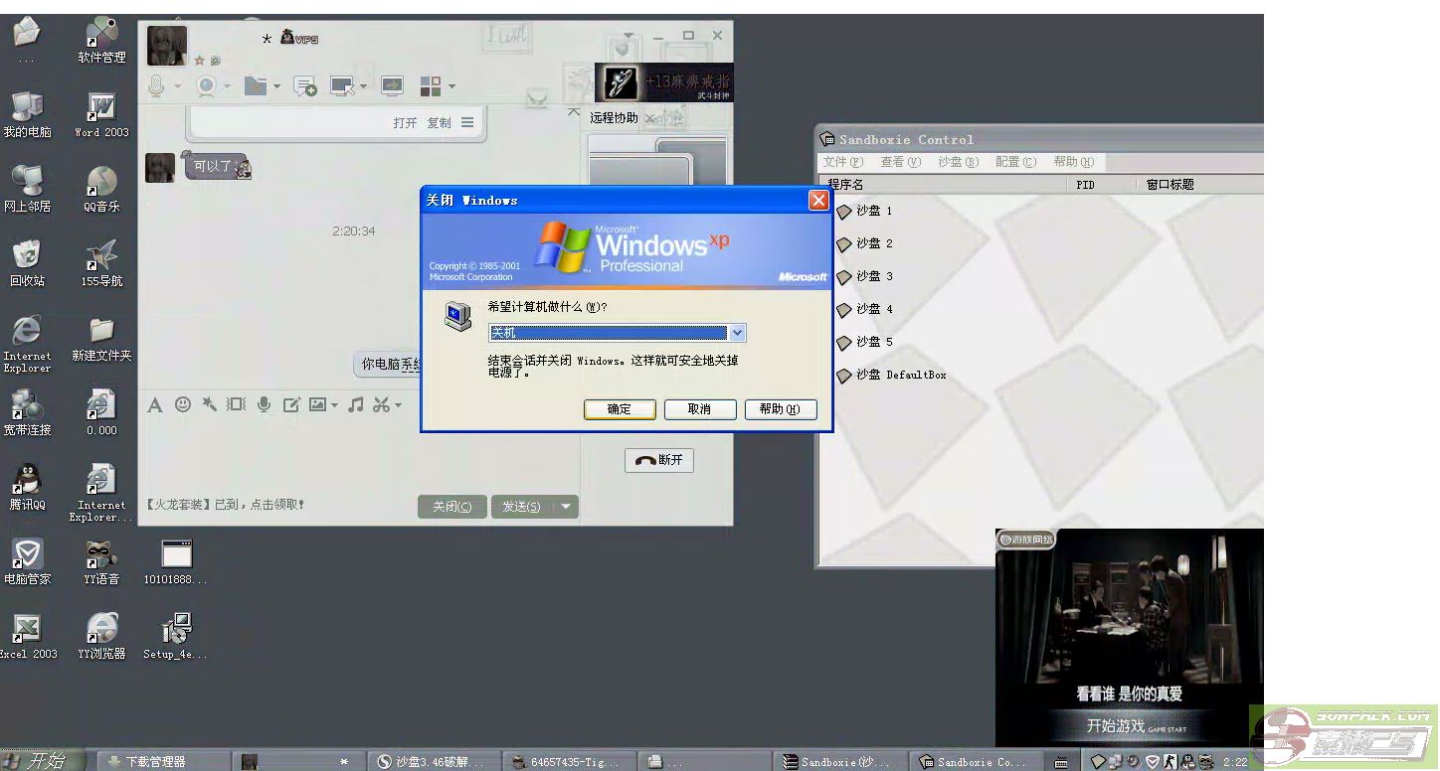The image size is (1440, 771).
Task: Create a discussion group with chat-plus icon
Action: click(x=305, y=86)
